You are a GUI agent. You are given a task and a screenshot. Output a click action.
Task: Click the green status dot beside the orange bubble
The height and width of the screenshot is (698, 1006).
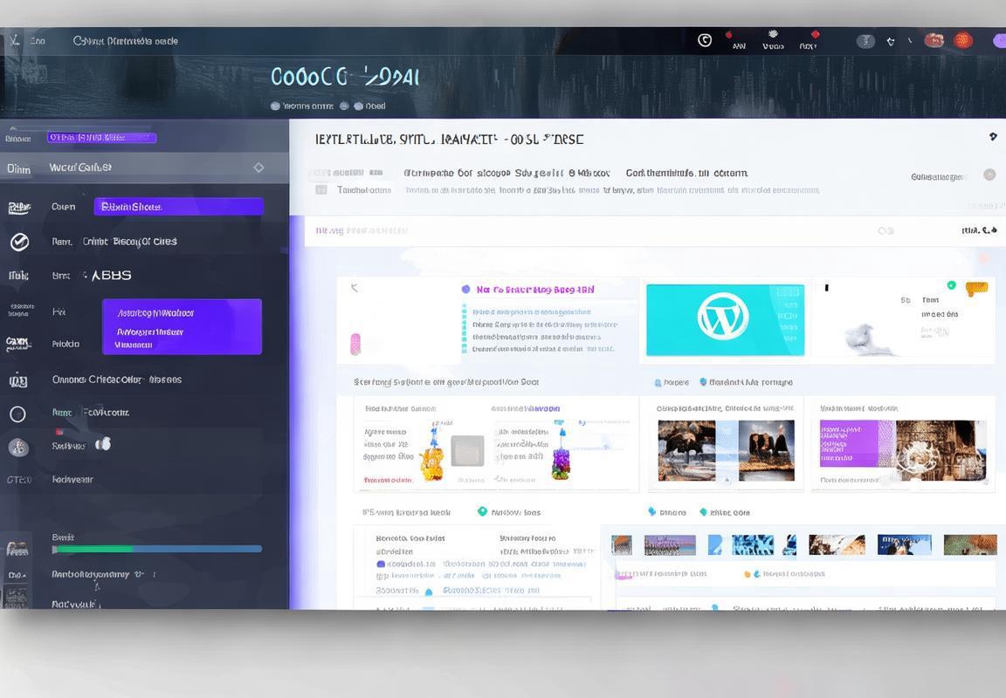click(x=952, y=285)
